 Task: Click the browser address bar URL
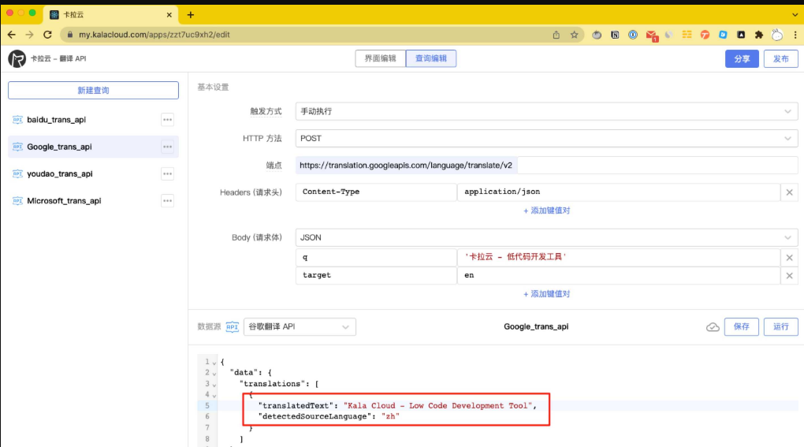point(154,35)
